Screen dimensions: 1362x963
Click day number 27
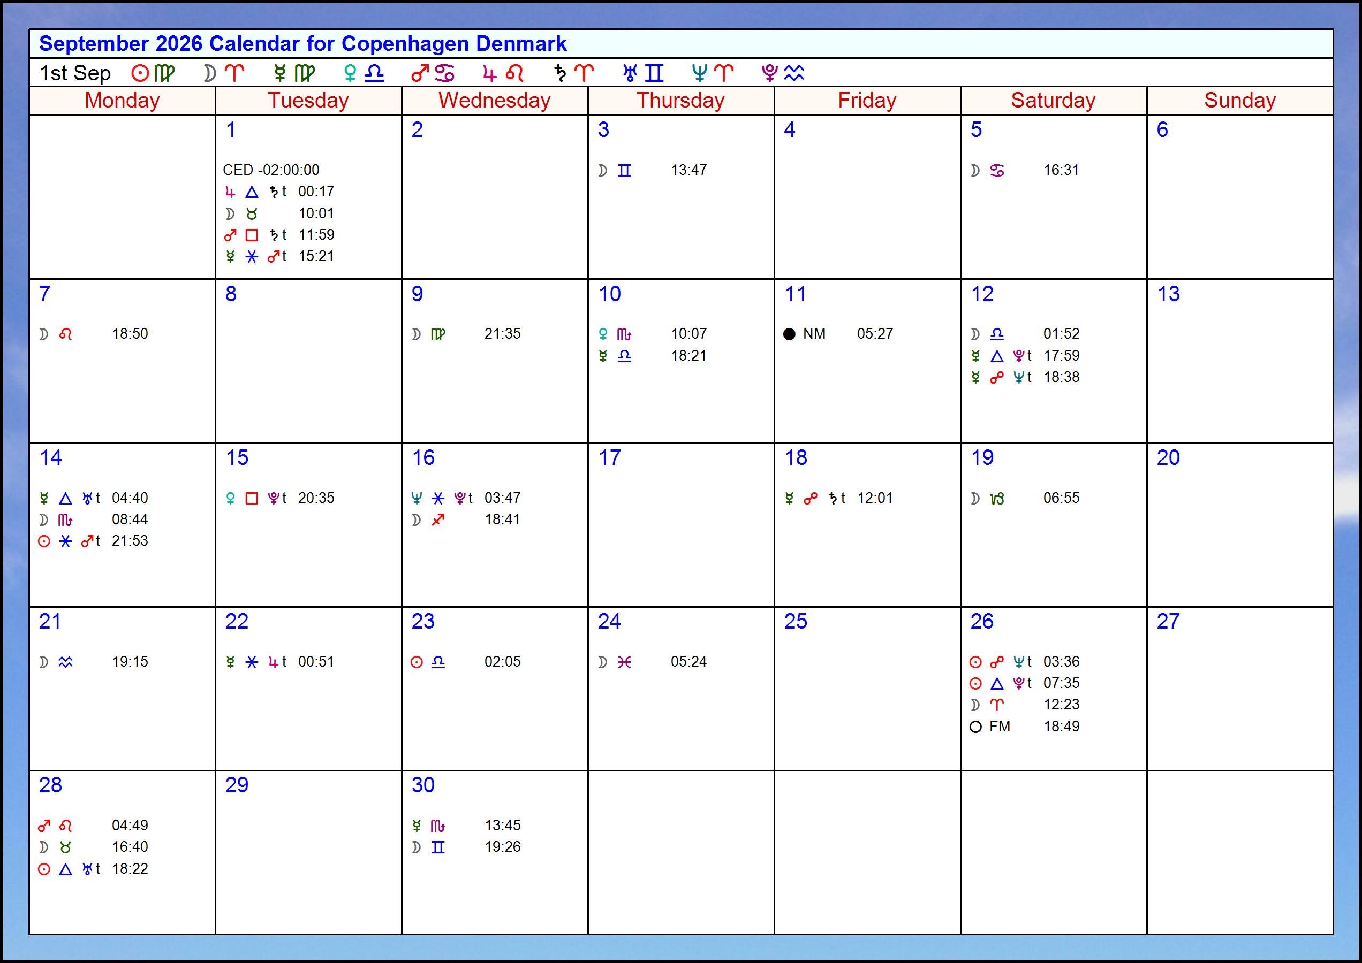(1168, 622)
